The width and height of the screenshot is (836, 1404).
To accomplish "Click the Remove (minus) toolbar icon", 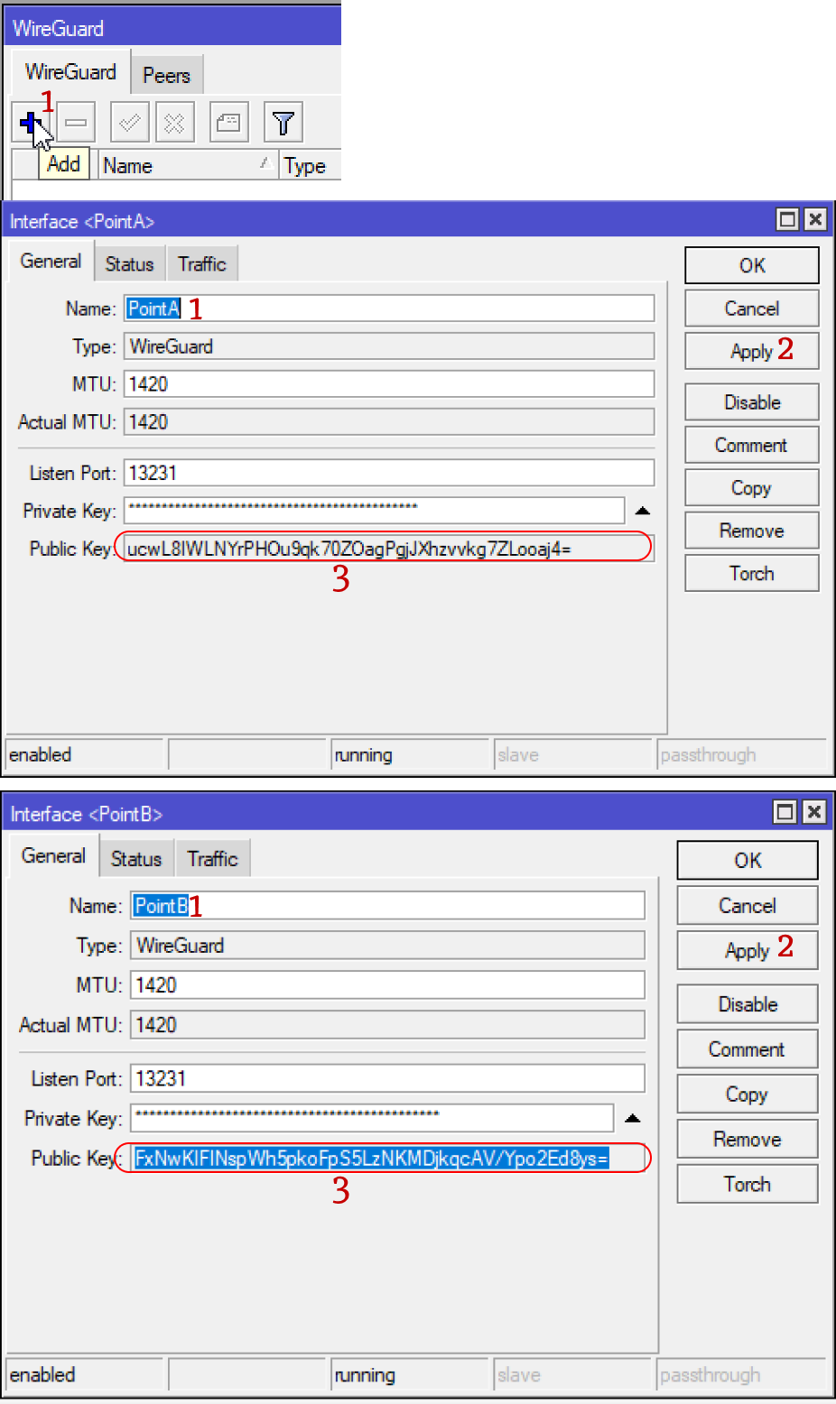I will tap(77, 122).
